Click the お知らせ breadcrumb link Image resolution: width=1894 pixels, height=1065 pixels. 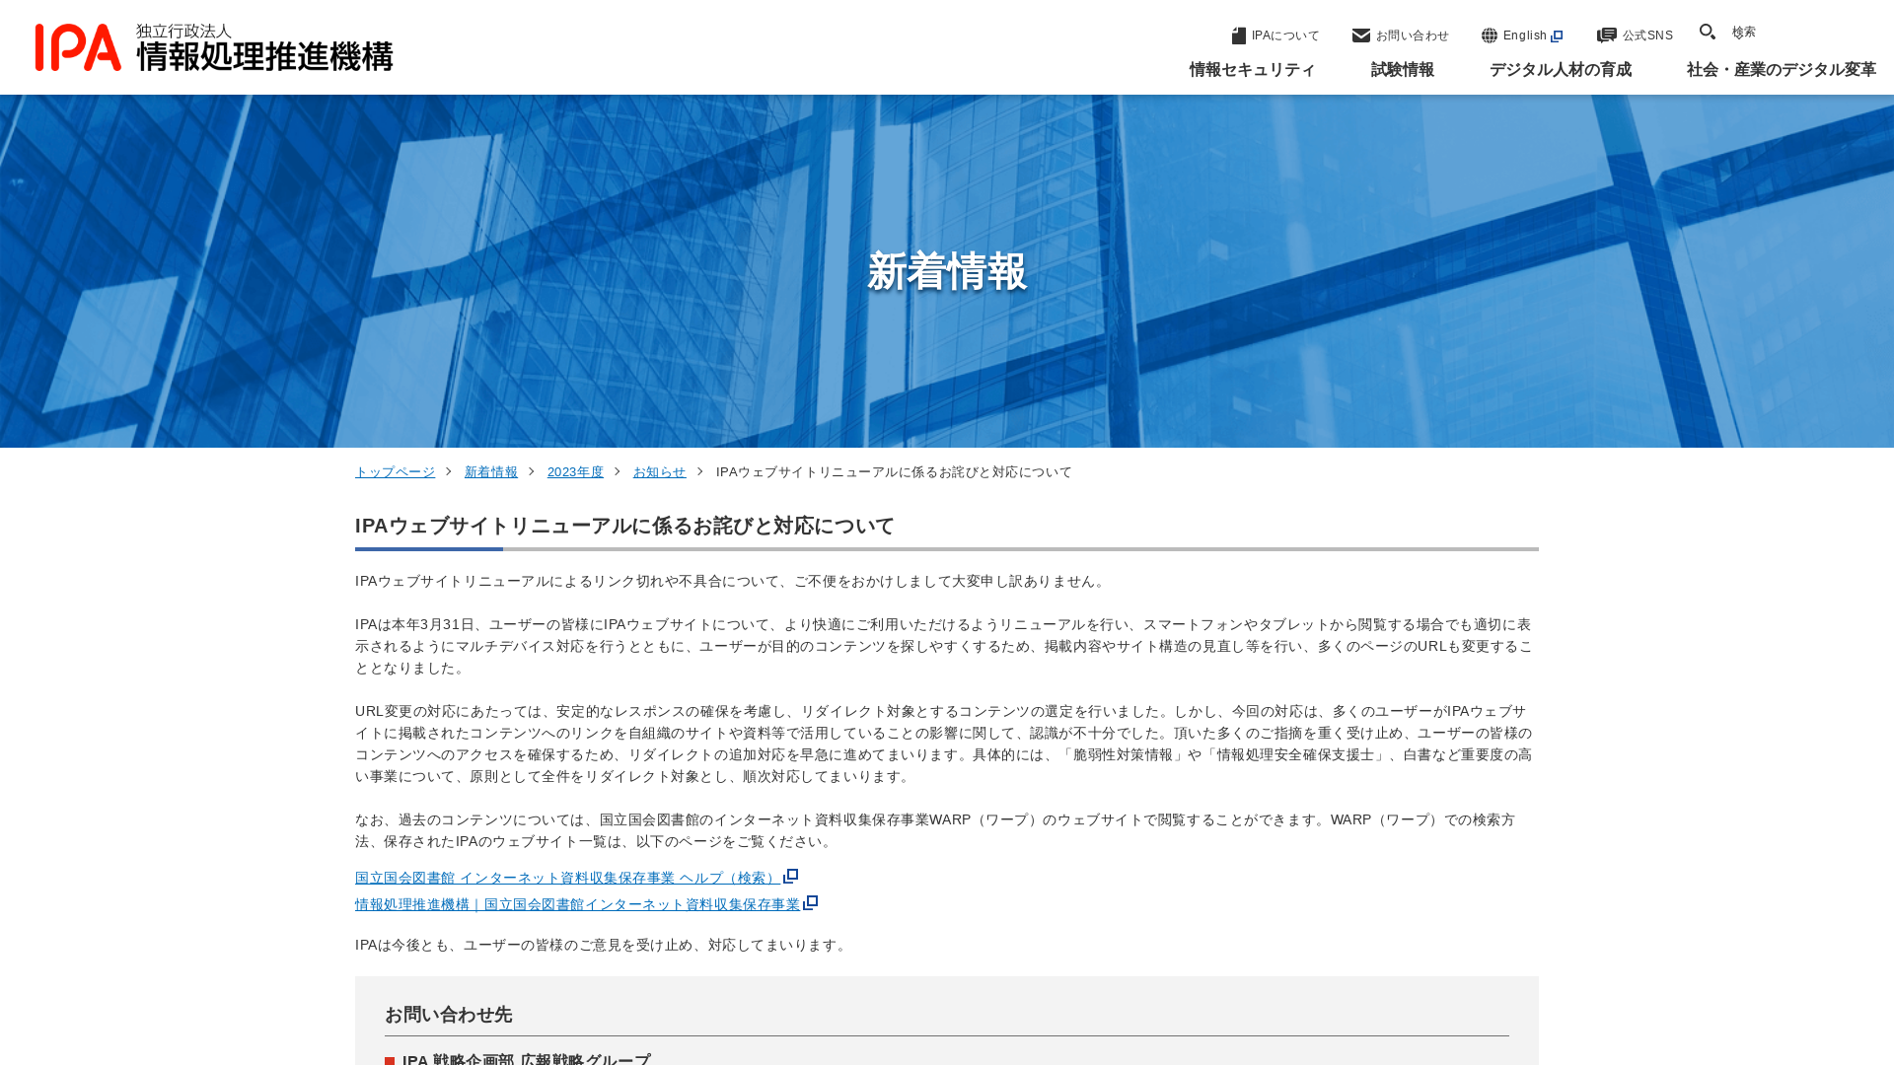pos(660,470)
